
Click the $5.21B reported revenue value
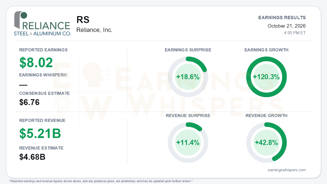point(40,133)
